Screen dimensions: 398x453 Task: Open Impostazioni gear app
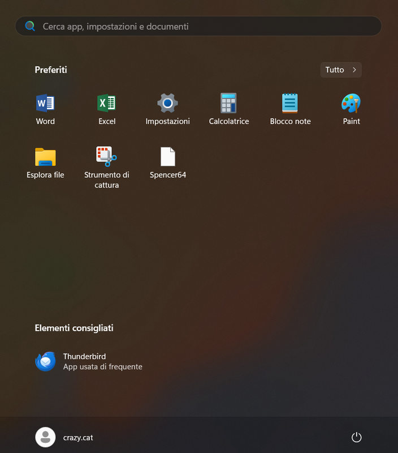click(167, 109)
